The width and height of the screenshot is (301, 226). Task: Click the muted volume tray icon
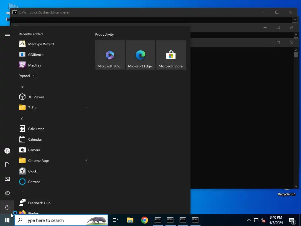coord(263,220)
